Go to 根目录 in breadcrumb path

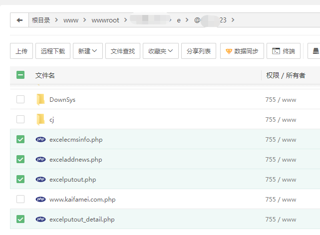point(41,20)
